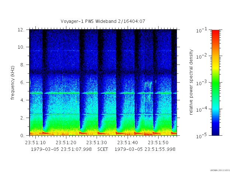Click the y-axis tick label '6.'

[22, 83]
